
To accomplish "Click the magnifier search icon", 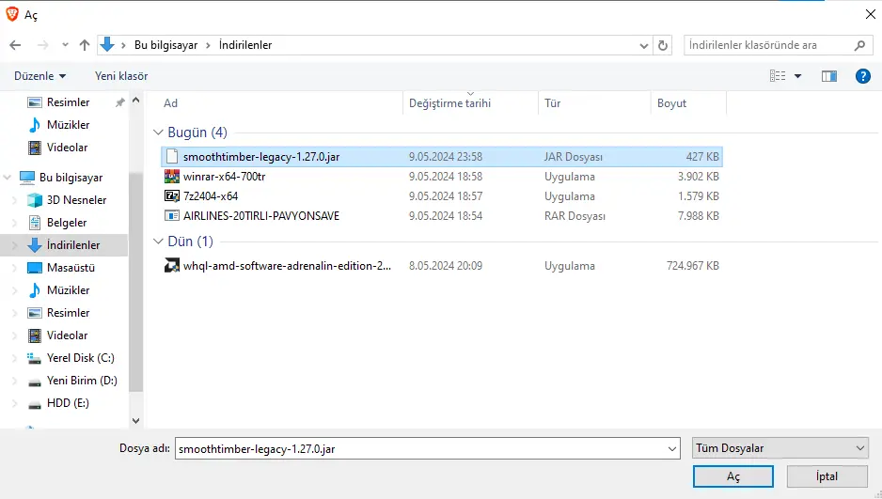I will pyautogui.click(x=859, y=45).
